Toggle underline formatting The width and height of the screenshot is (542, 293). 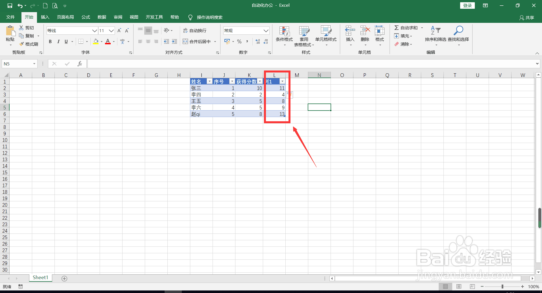coord(66,41)
